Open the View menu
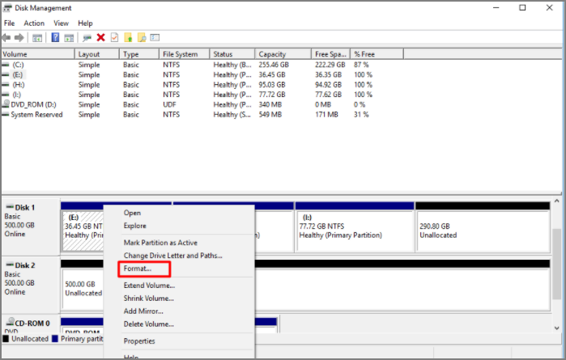 coord(61,23)
